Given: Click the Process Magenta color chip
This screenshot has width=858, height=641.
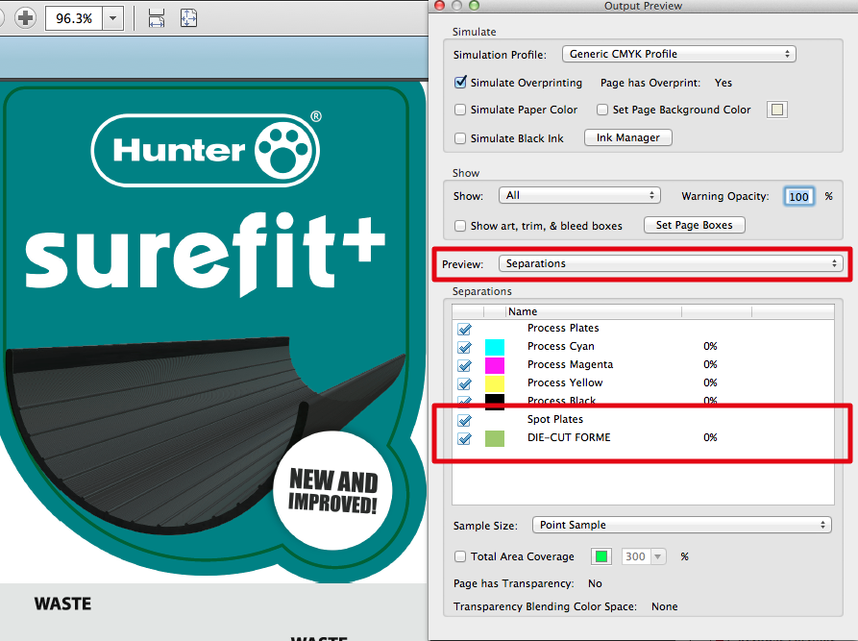Looking at the screenshot, I should tap(495, 364).
